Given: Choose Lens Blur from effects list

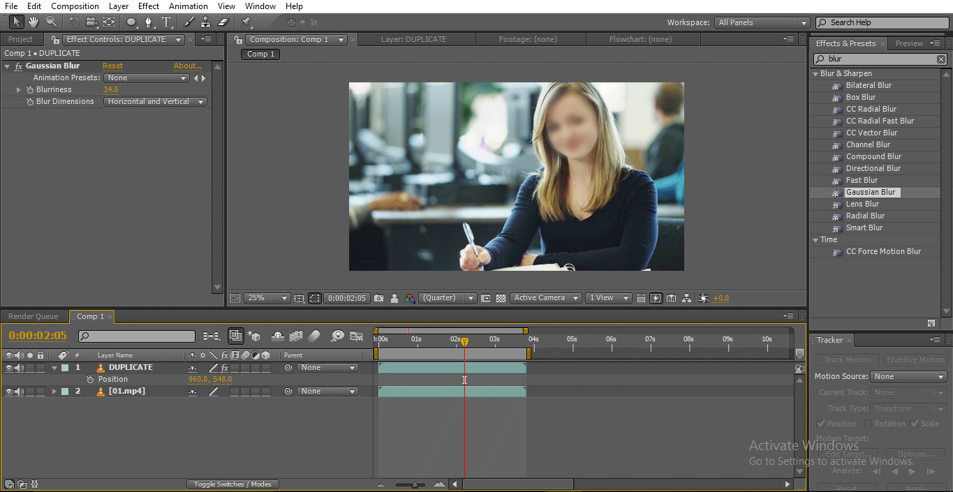Looking at the screenshot, I should (x=862, y=204).
